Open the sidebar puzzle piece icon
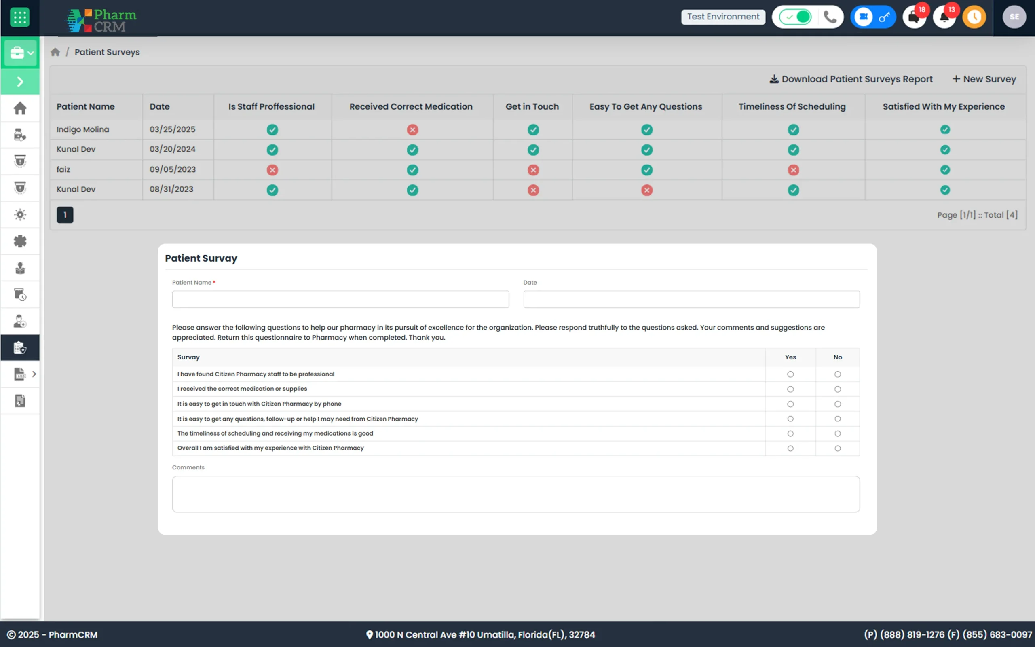 pyautogui.click(x=20, y=241)
